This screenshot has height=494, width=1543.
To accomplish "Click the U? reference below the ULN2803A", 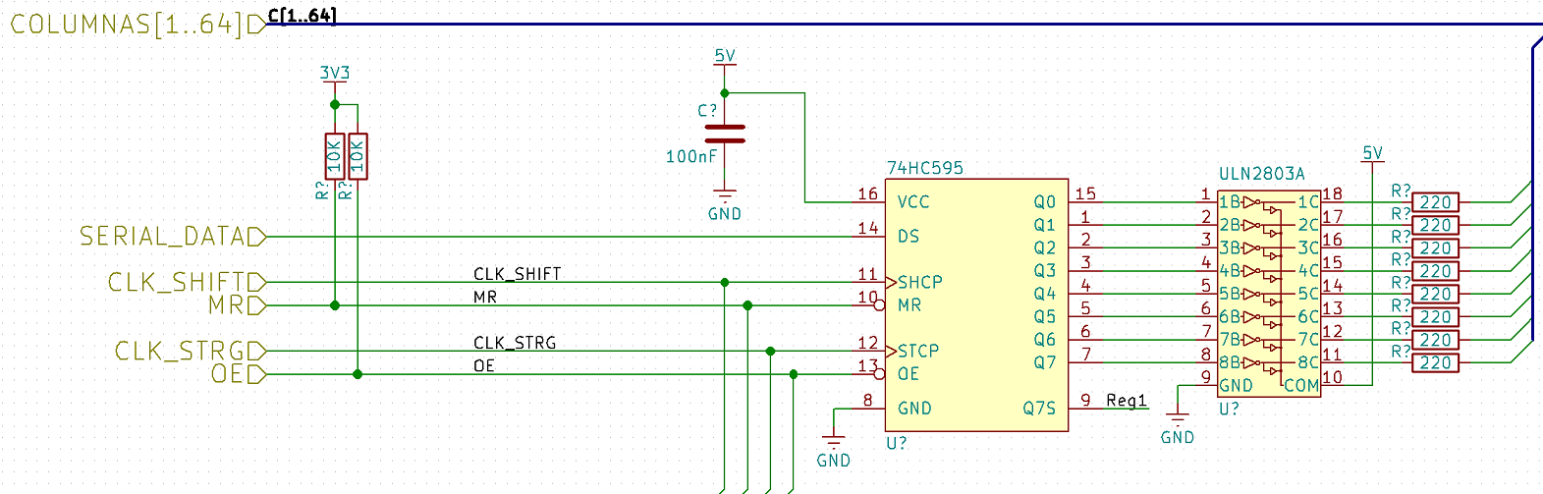I will [x=1230, y=409].
